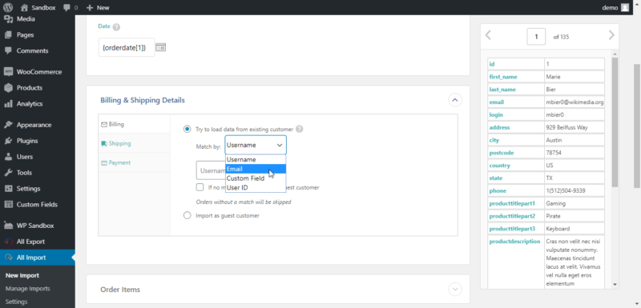641x308 pixels.
Task: Open the Match by dropdown
Action: (x=256, y=145)
